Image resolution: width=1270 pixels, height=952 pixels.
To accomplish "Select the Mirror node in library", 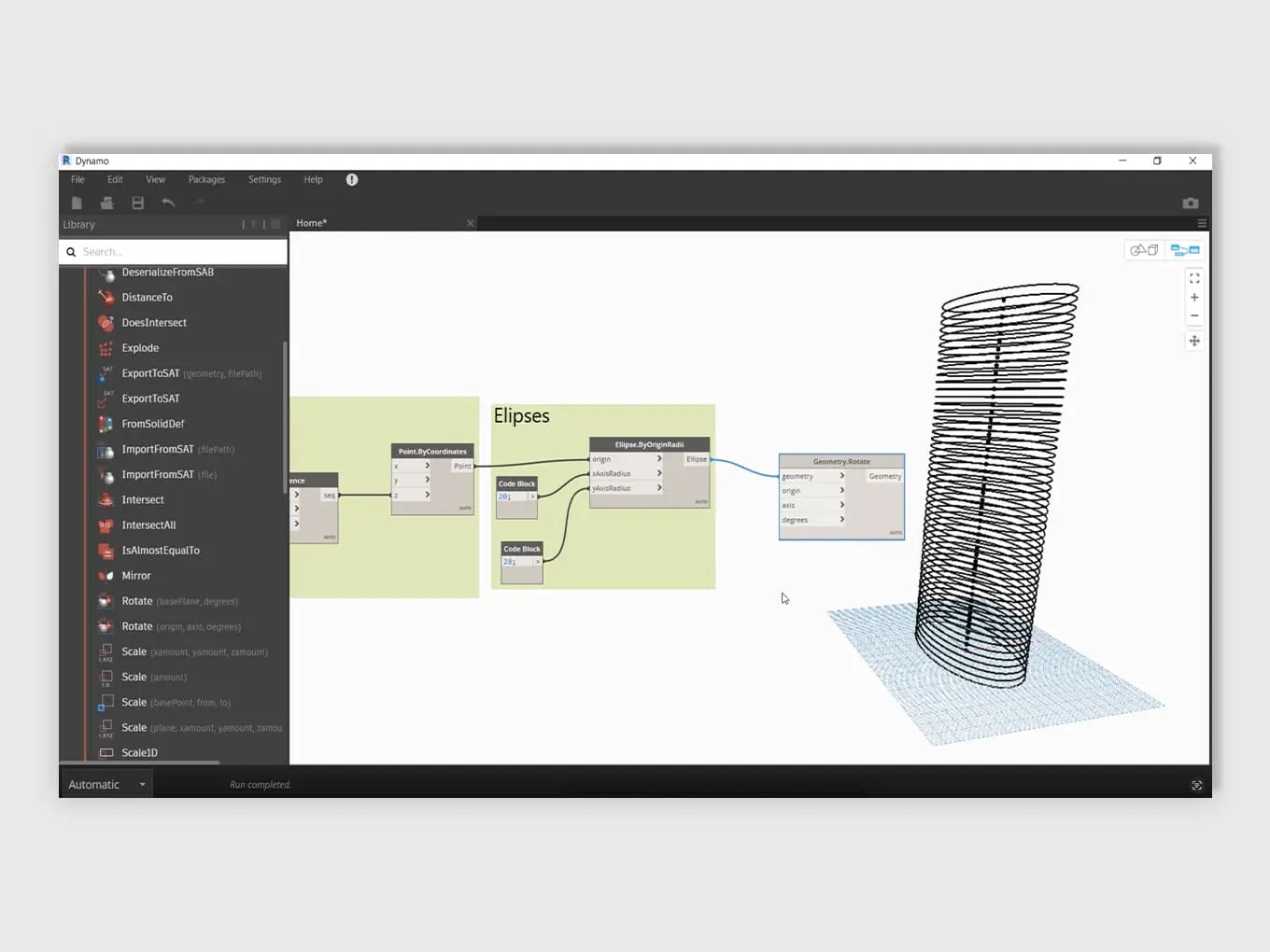I will 136,576.
